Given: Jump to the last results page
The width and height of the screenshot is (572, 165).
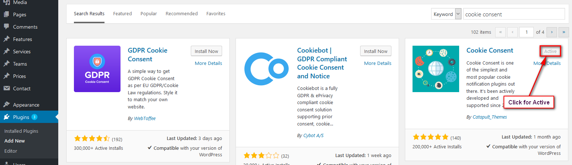Looking at the screenshot, I should [564, 32].
